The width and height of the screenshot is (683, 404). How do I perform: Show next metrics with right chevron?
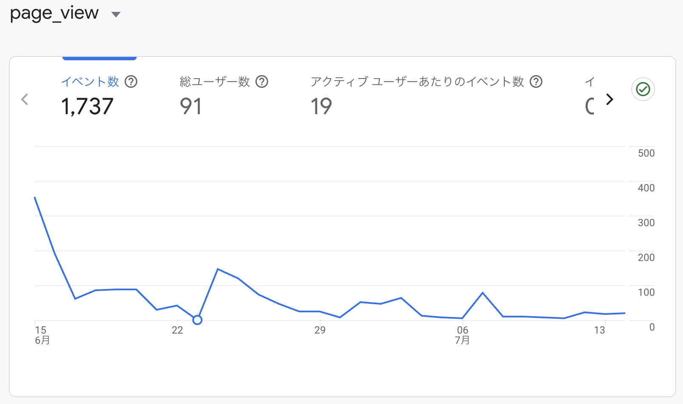click(x=610, y=99)
